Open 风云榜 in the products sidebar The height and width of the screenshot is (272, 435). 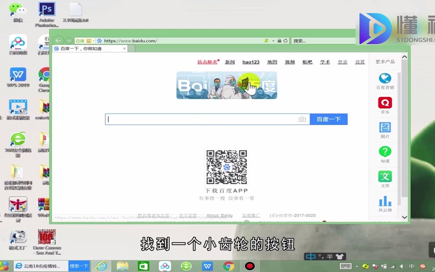click(x=385, y=203)
